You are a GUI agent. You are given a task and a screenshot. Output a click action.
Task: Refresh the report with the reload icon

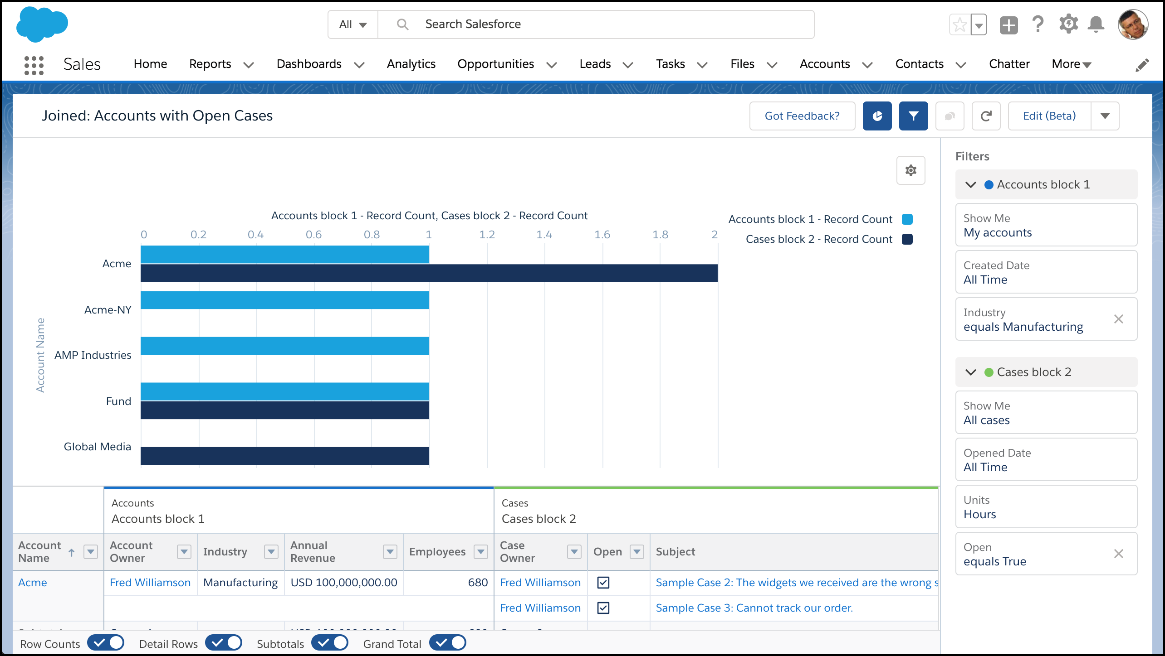pyautogui.click(x=986, y=116)
